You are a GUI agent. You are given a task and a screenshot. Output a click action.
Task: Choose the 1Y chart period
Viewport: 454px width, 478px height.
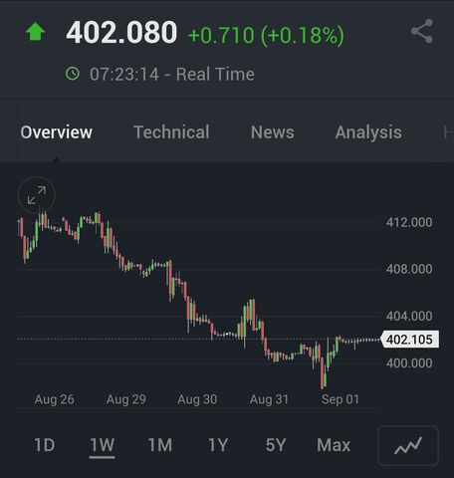coord(218,445)
